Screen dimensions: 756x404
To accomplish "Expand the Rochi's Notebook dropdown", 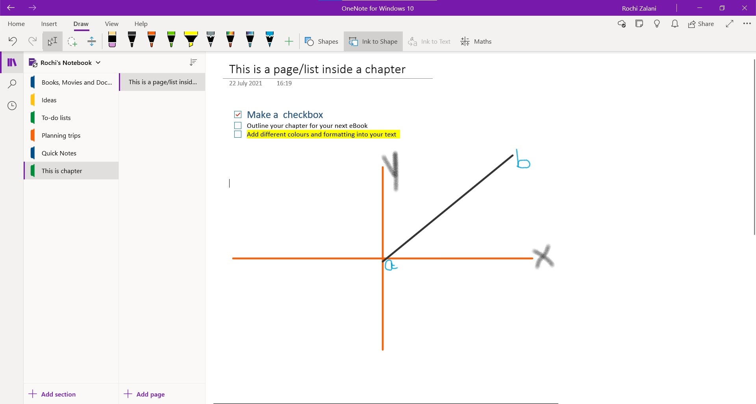I will (98, 63).
